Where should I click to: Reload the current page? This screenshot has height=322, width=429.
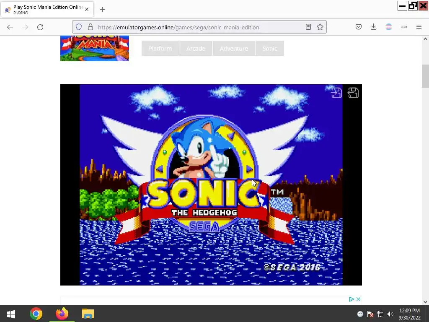40,27
